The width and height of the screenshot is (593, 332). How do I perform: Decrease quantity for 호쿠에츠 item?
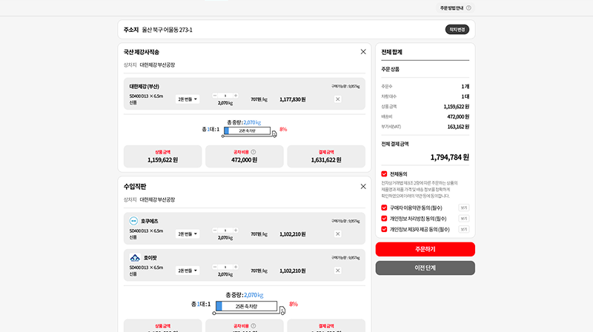click(215, 230)
